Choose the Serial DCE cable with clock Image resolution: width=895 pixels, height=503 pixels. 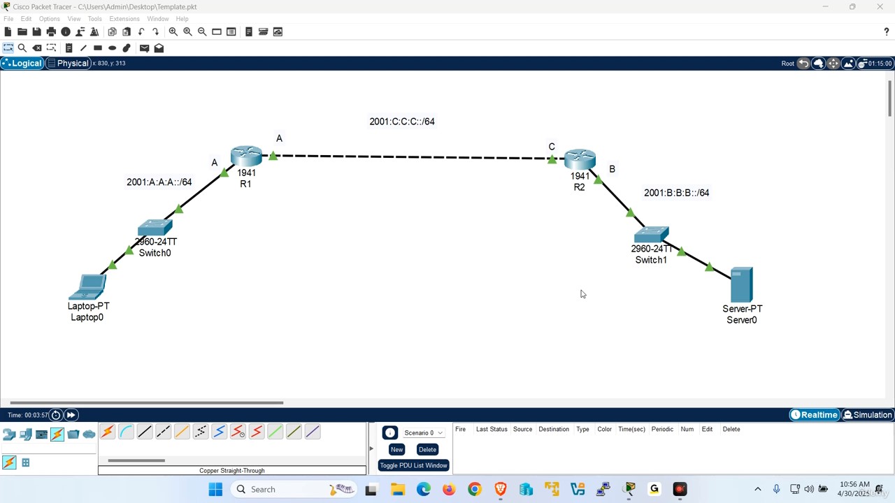(238, 432)
